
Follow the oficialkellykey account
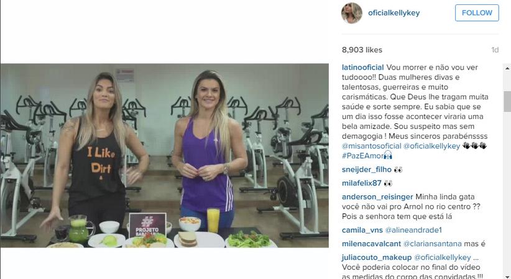pyautogui.click(x=477, y=13)
